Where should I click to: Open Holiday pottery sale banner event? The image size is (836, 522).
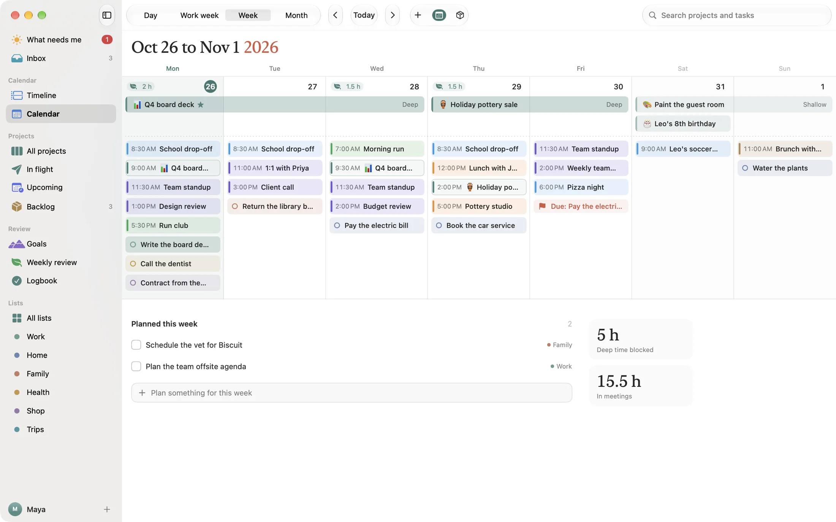tap(529, 104)
